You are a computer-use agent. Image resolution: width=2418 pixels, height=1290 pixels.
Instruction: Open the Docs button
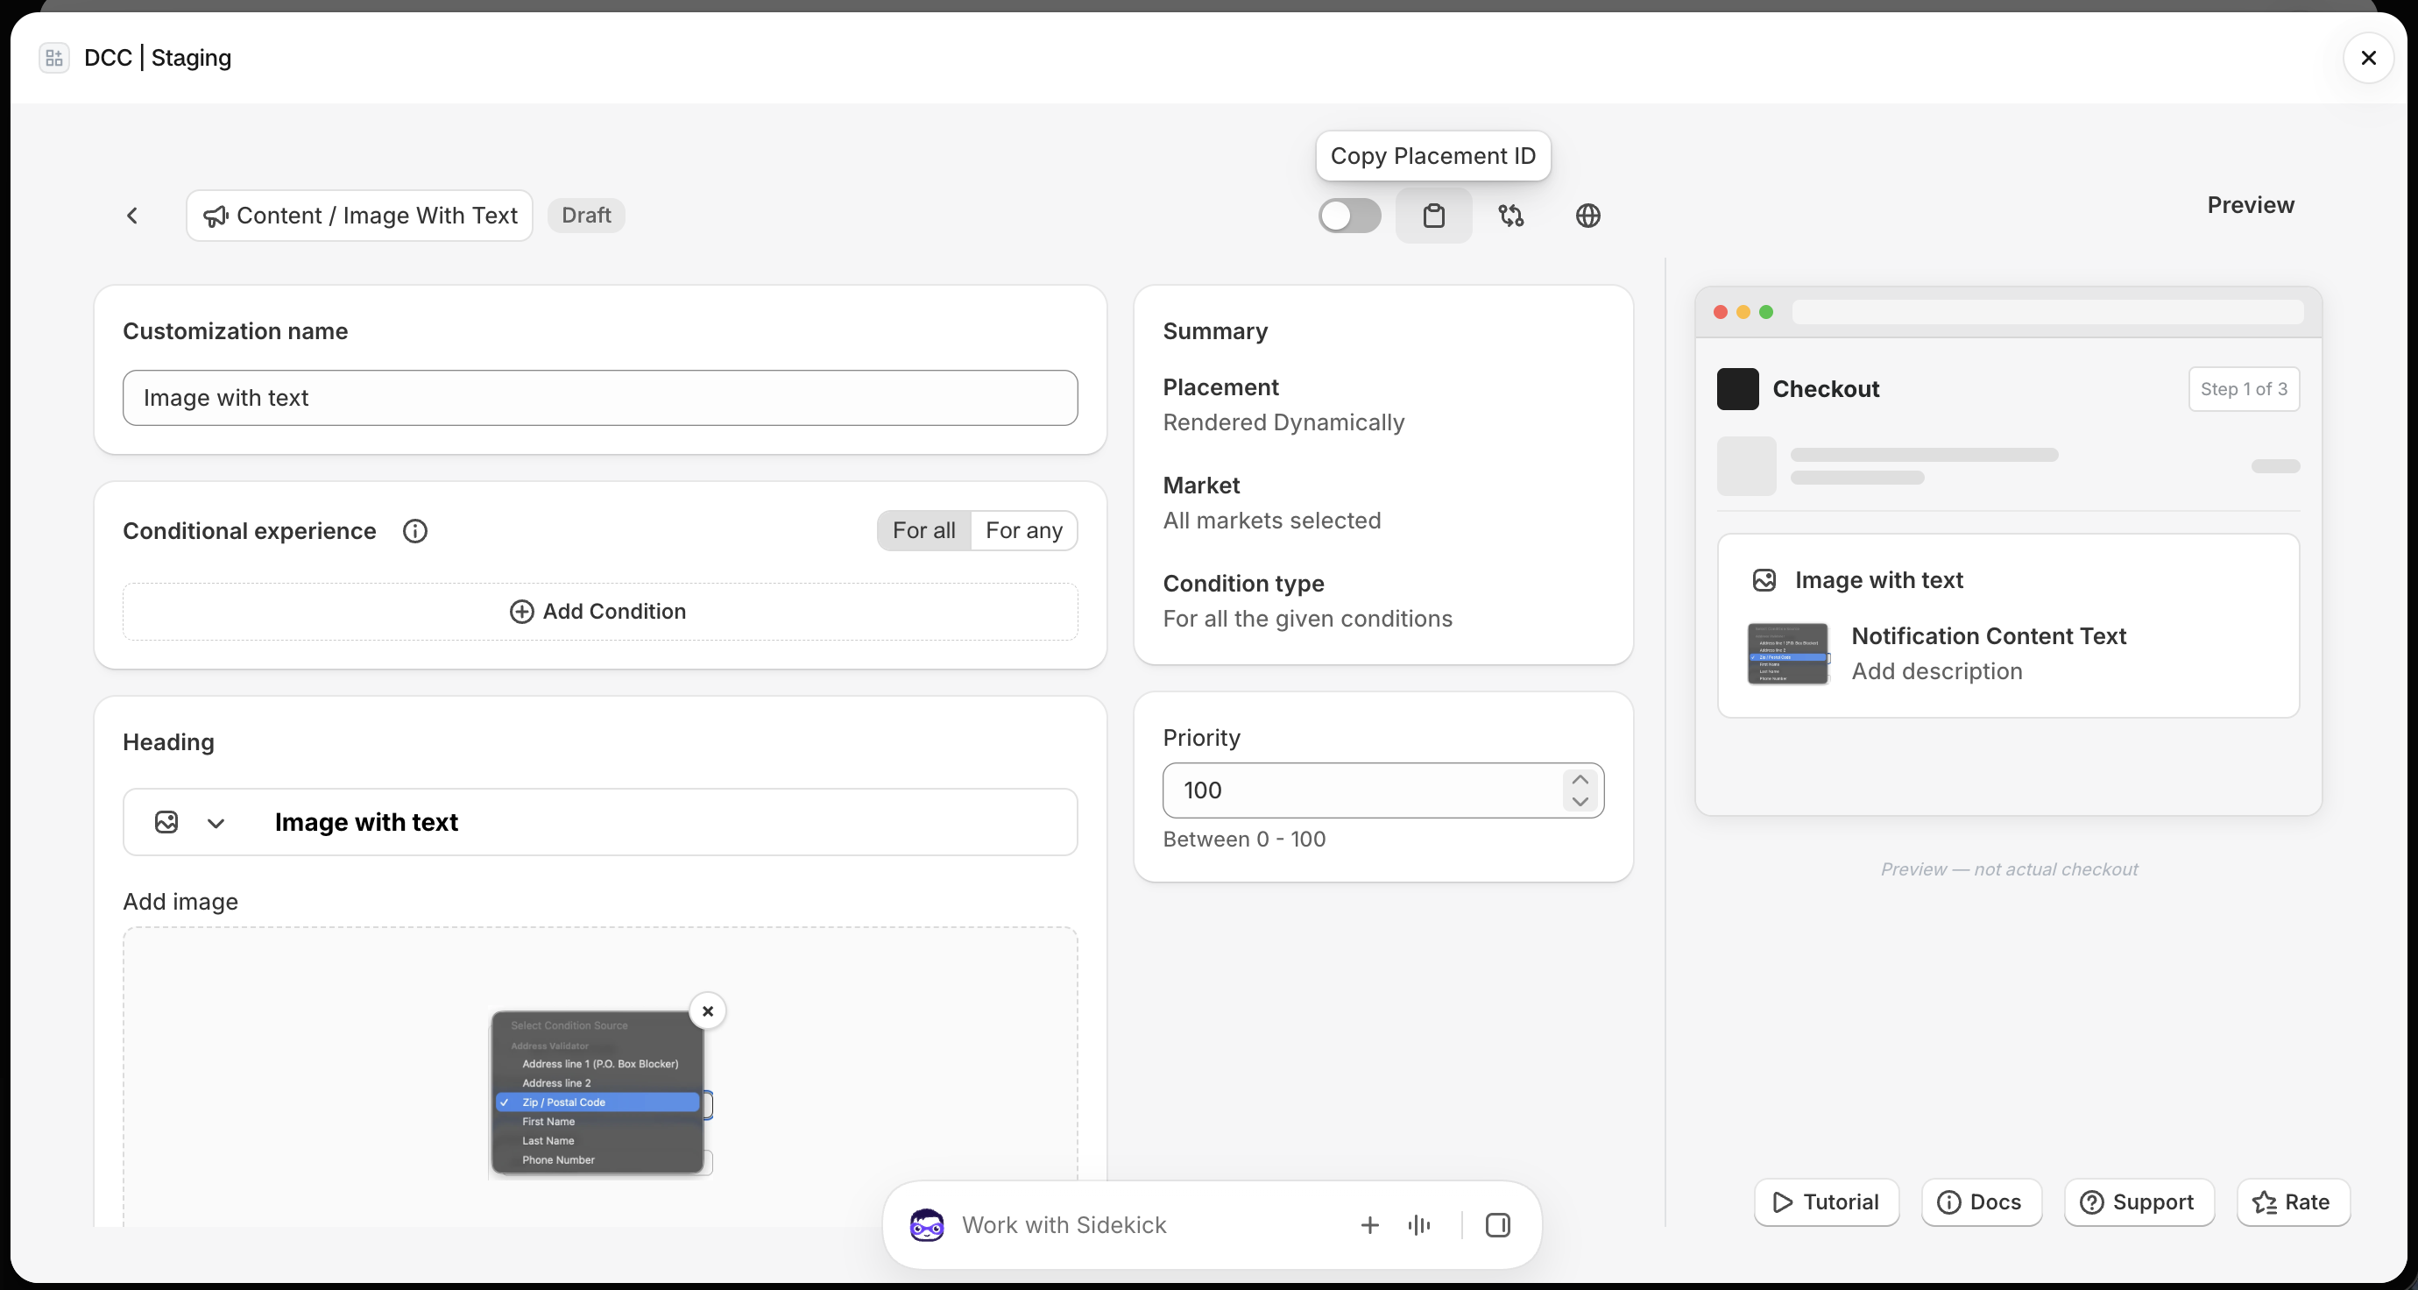coord(1981,1202)
